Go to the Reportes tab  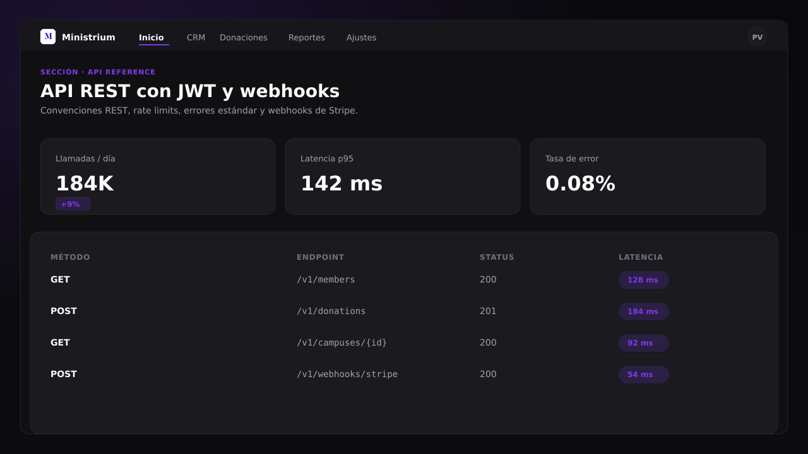tap(307, 38)
